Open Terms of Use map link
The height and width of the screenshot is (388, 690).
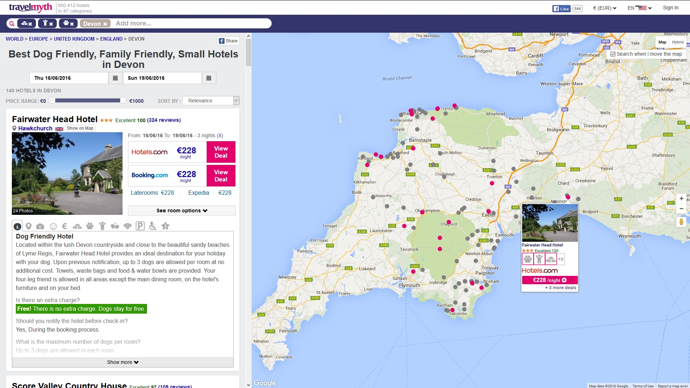click(643, 386)
